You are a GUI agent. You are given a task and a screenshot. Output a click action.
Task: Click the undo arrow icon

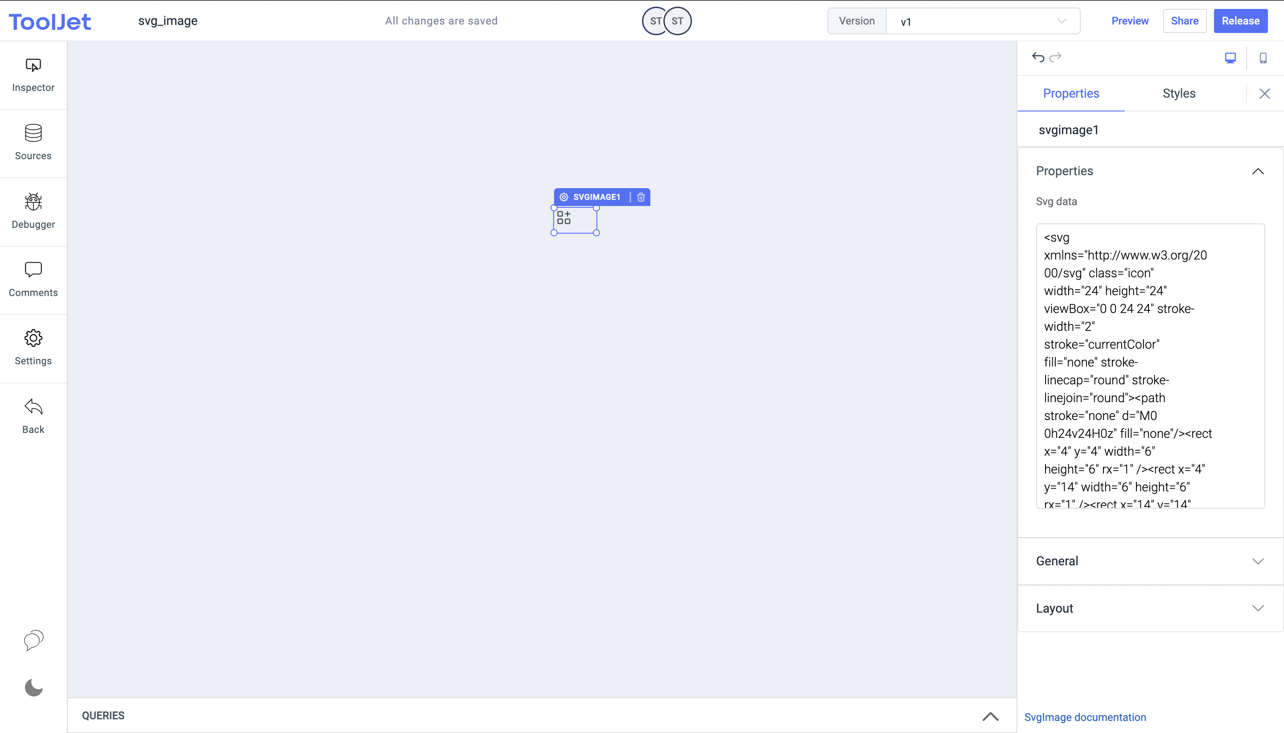1038,58
